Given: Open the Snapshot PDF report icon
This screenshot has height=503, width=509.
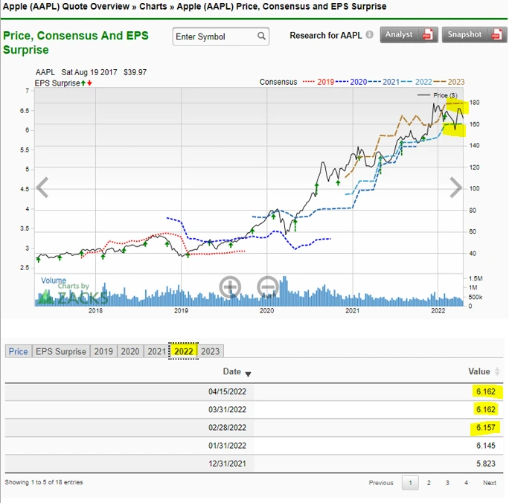Looking at the screenshot, I should [496, 35].
